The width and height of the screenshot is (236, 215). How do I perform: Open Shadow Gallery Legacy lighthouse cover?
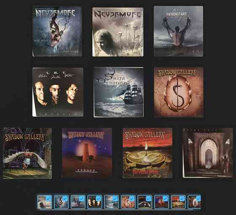pos(87,153)
